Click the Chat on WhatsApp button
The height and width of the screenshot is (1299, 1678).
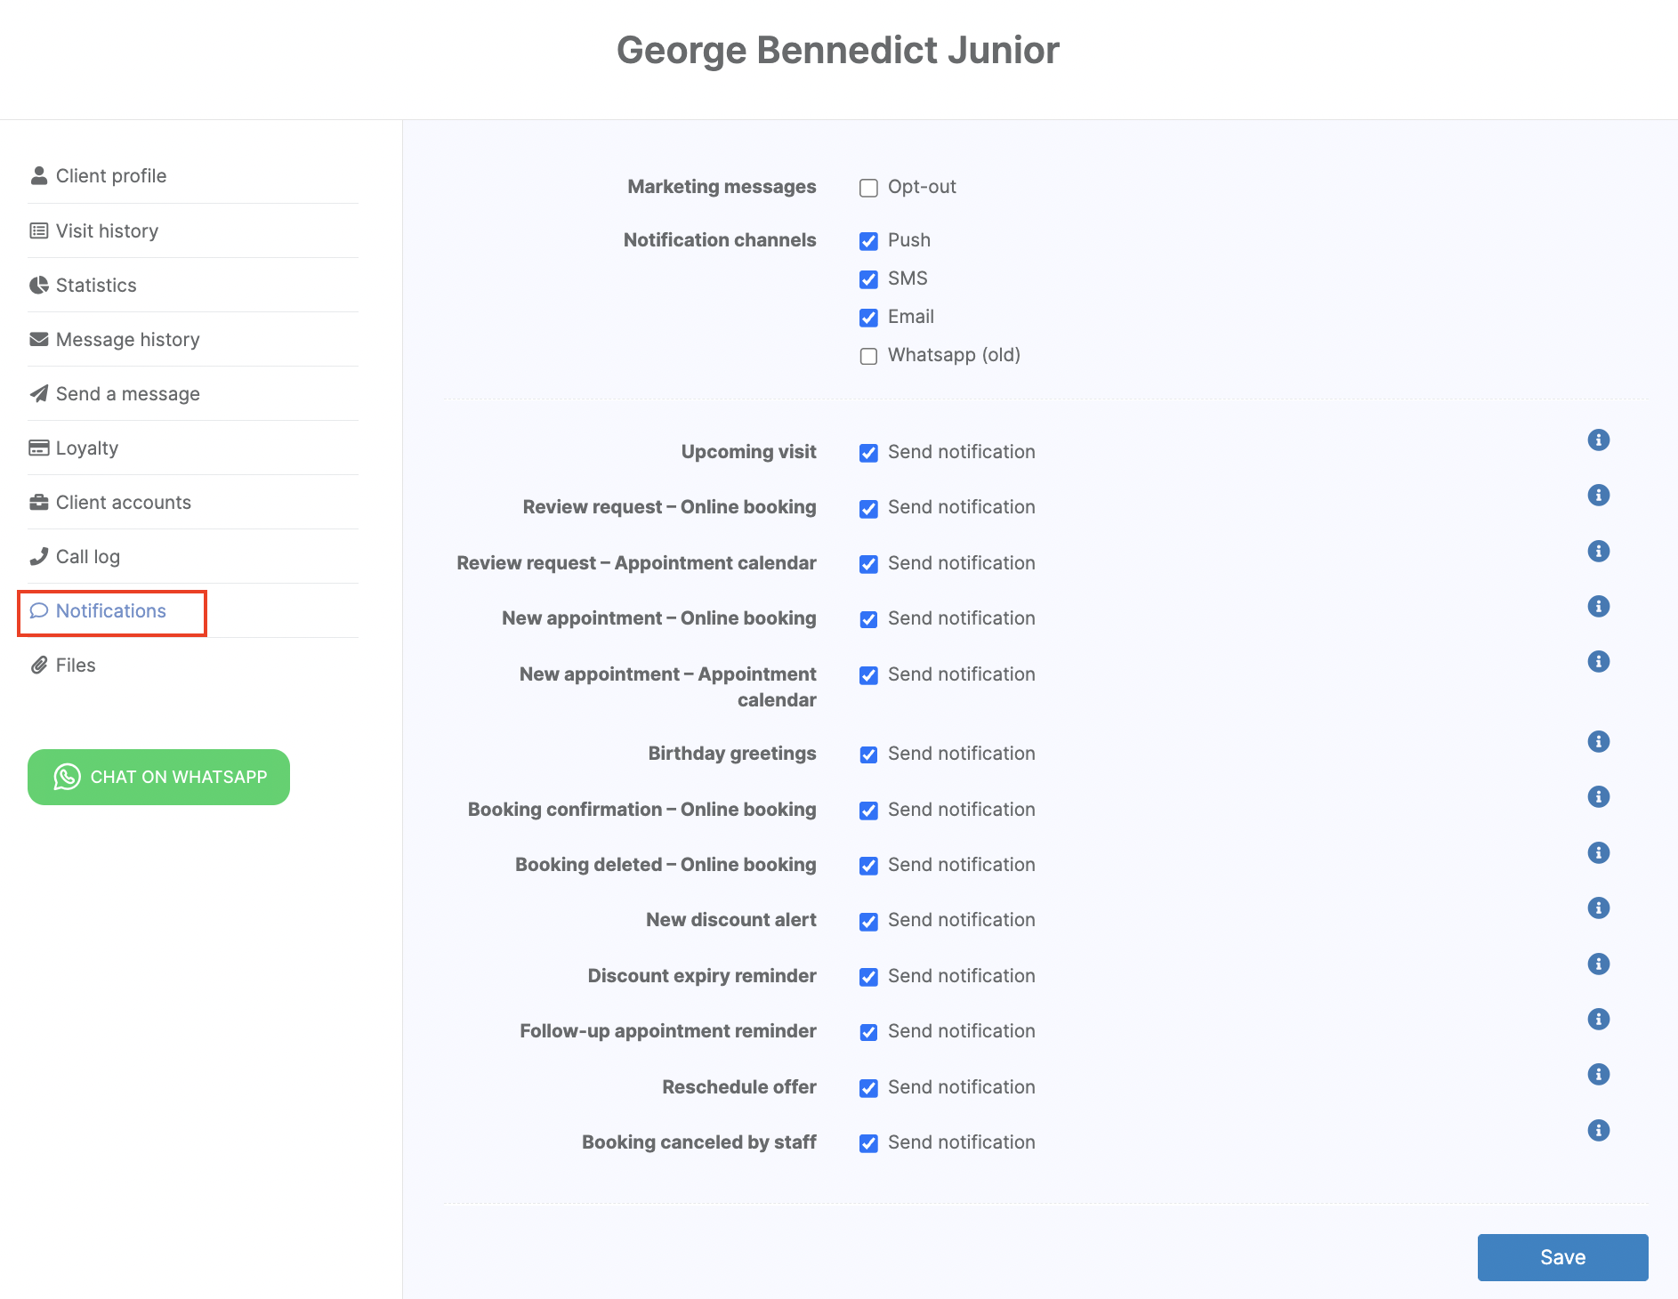[x=158, y=777]
